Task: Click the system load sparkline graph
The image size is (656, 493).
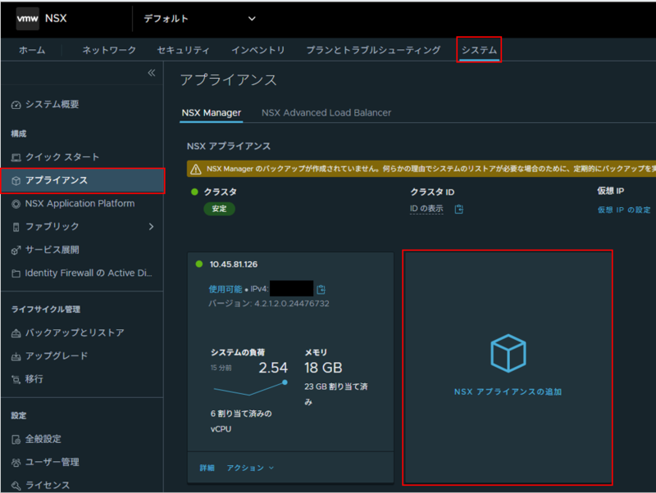Action: click(250, 388)
